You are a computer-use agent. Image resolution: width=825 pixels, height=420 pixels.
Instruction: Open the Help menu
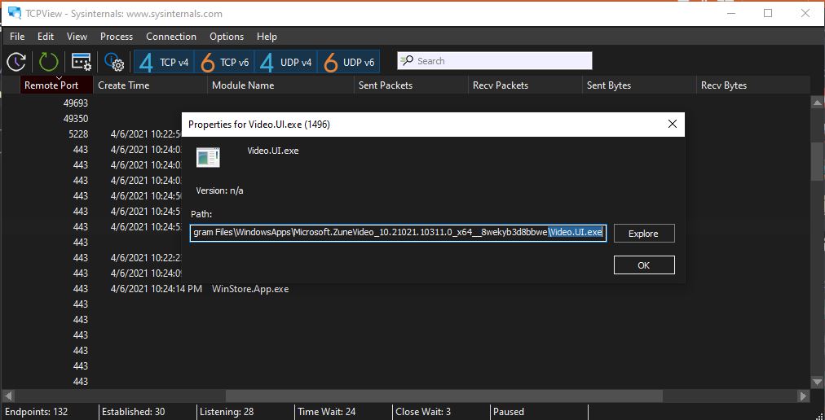[267, 37]
